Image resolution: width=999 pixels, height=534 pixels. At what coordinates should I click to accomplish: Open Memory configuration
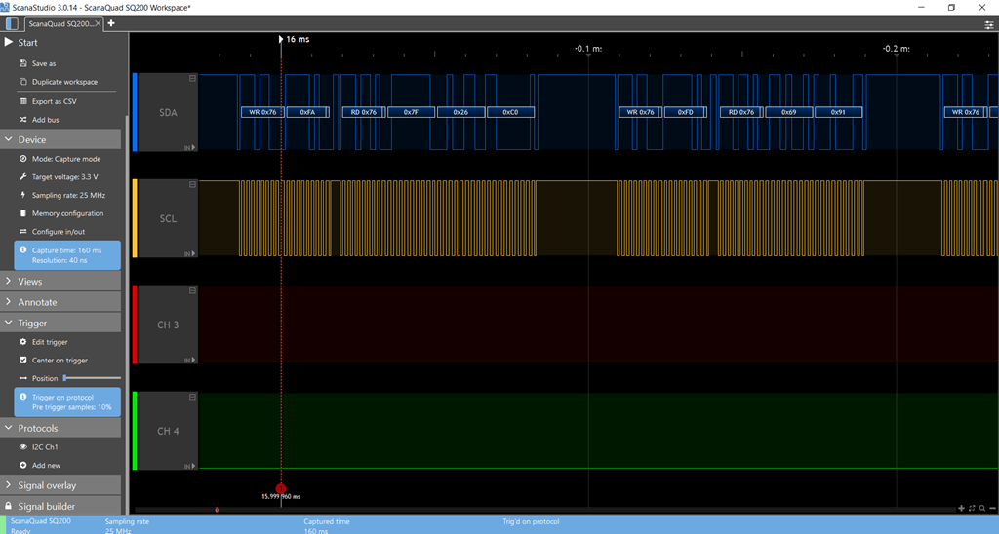click(67, 213)
